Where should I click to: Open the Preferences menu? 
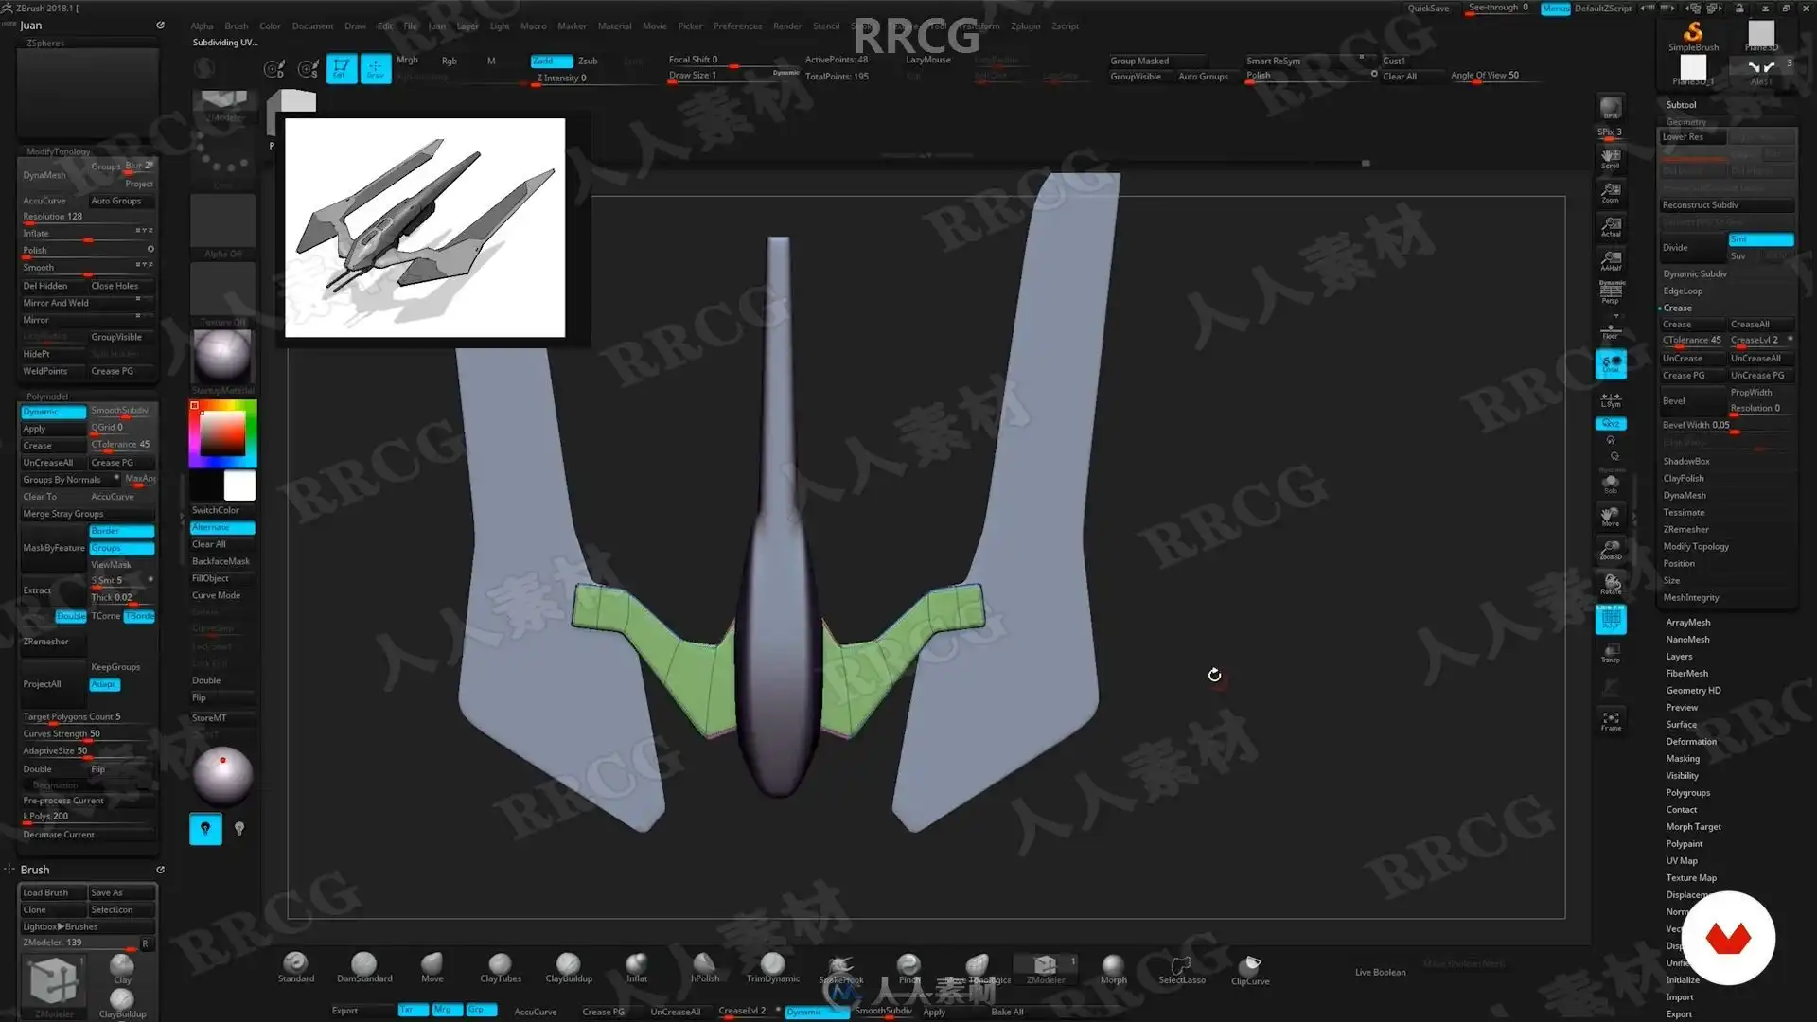click(737, 26)
